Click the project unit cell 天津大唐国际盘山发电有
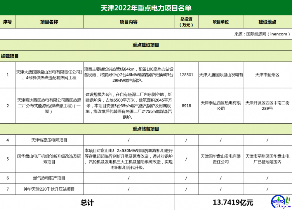Viewport: 292px width, 210px height. [x=221, y=75]
